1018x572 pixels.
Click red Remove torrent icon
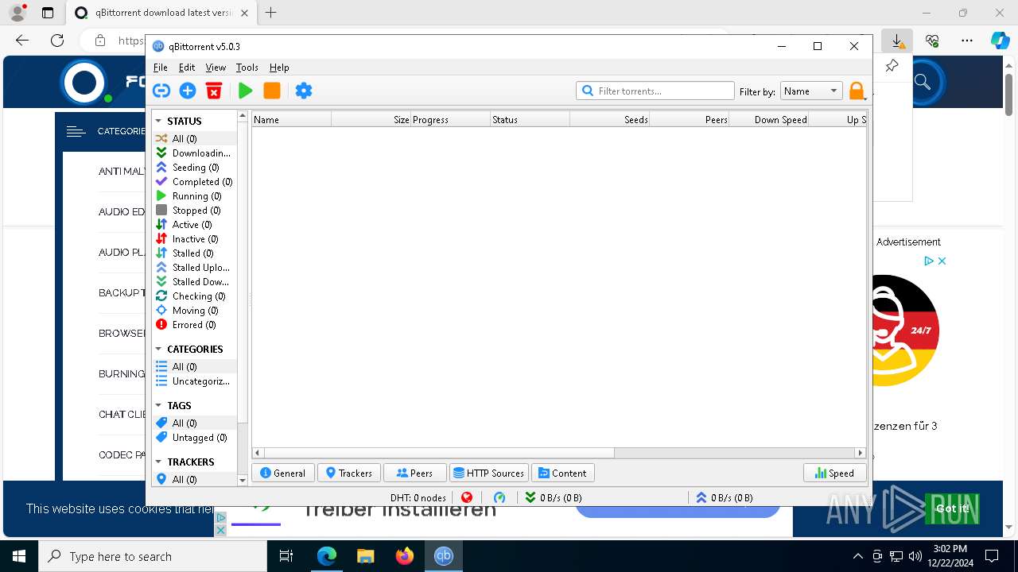(x=214, y=91)
